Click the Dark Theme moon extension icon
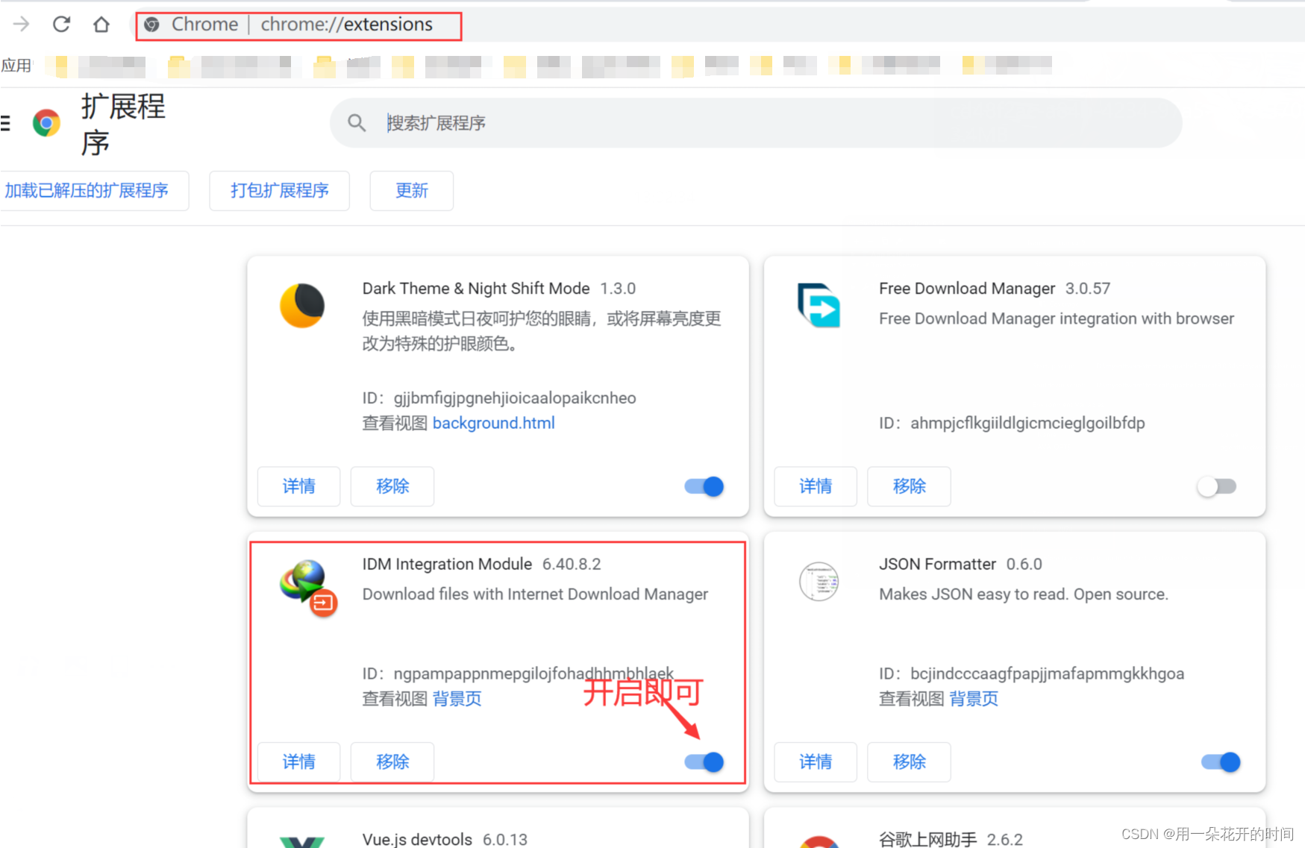This screenshot has width=1305, height=848. pos(302,305)
